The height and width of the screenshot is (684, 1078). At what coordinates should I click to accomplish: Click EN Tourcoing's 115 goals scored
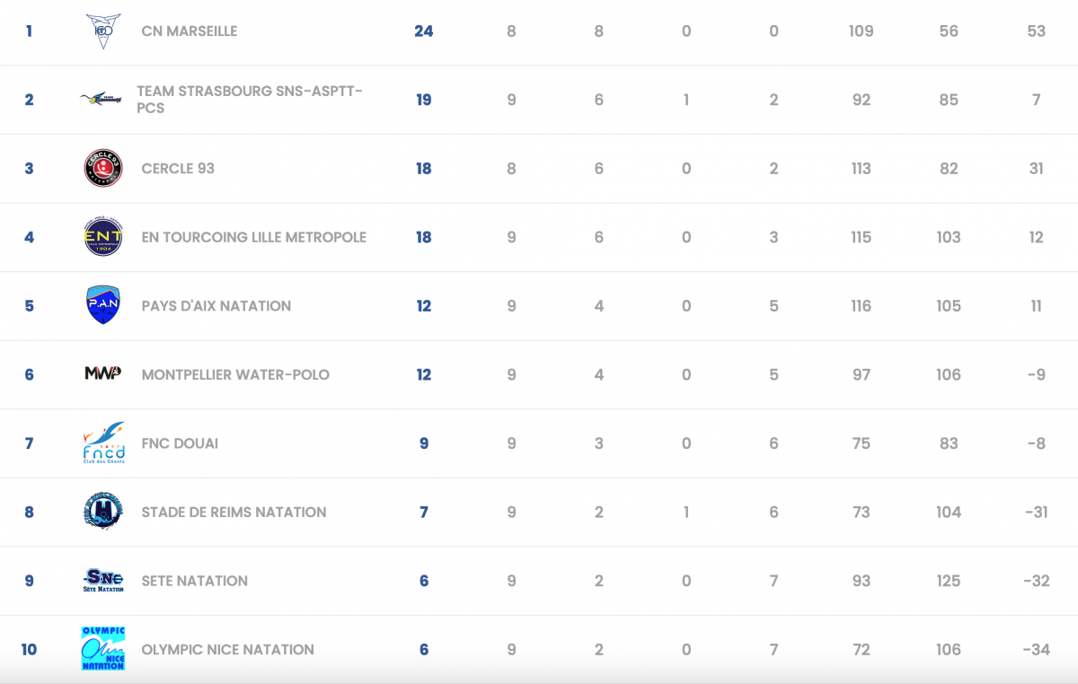[861, 237]
